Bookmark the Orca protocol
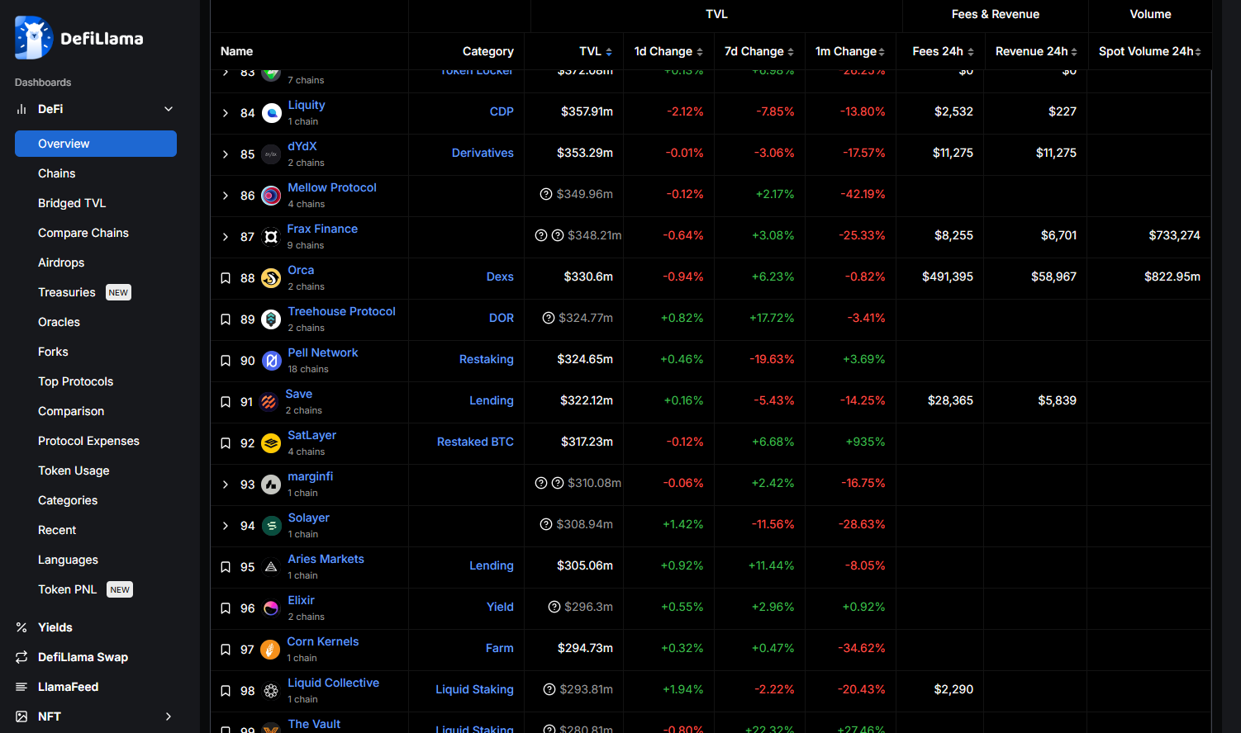 pyautogui.click(x=226, y=278)
